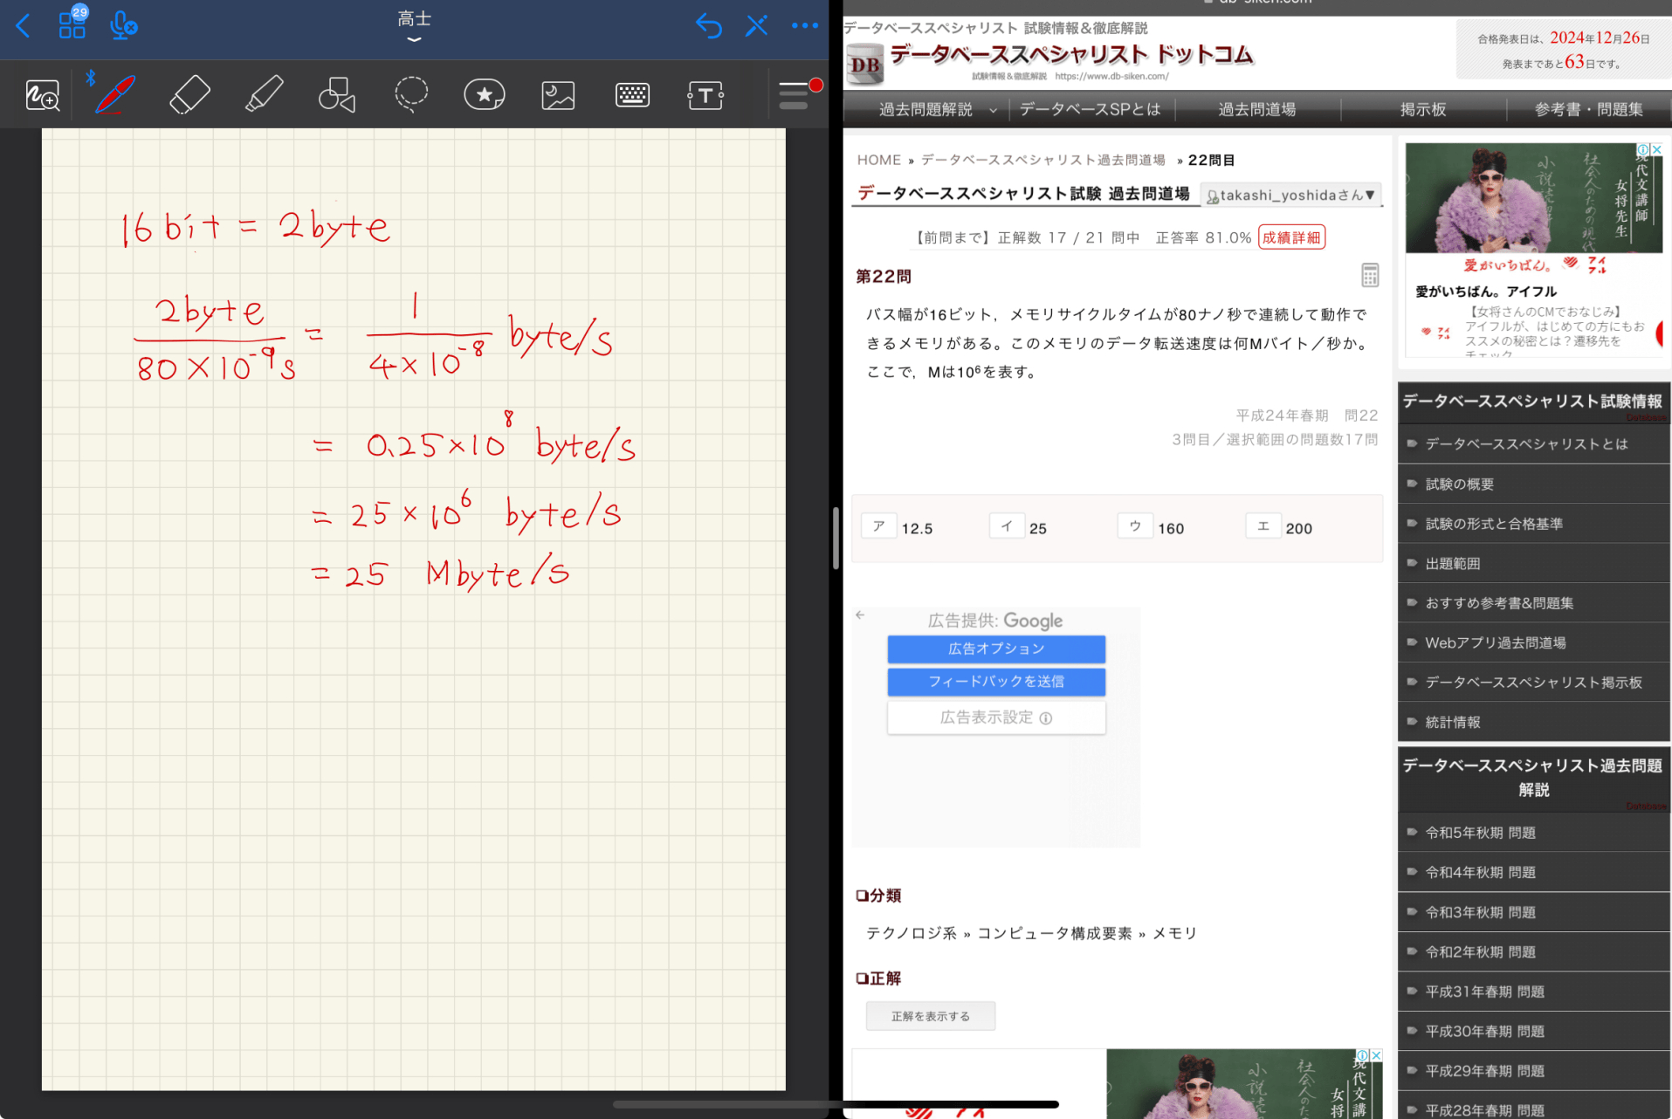Screen dimensions: 1672x1119
Task: Click the Undo arrow
Action: (708, 26)
